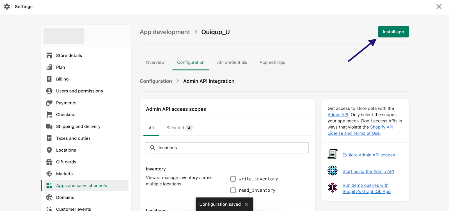Select the Configuration tab
Viewport: 449px width, 211px height.
point(191,62)
